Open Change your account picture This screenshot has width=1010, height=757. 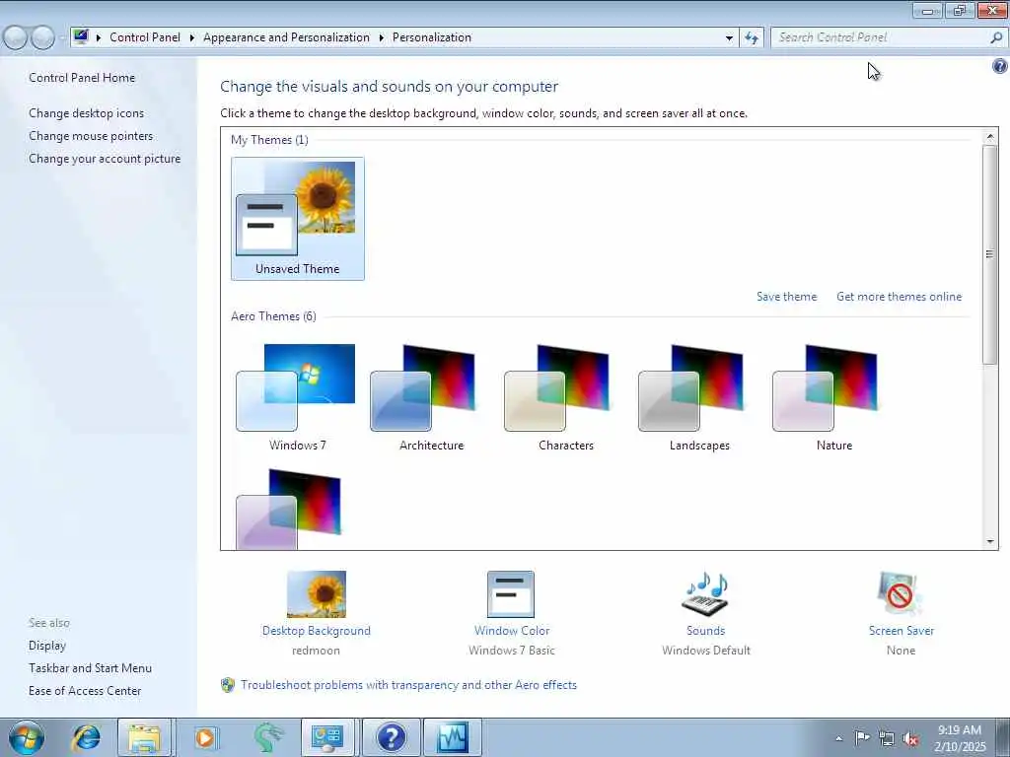pos(105,159)
